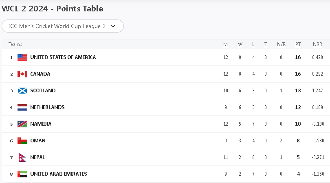Click the M matches column header
This screenshot has width=330, height=183.
(x=225, y=44)
